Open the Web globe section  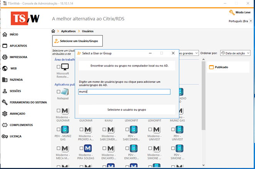13,69
